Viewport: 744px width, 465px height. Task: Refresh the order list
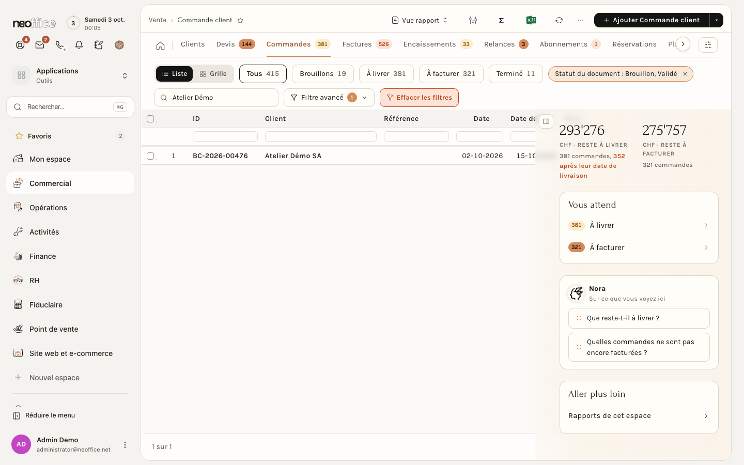[x=559, y=20]
